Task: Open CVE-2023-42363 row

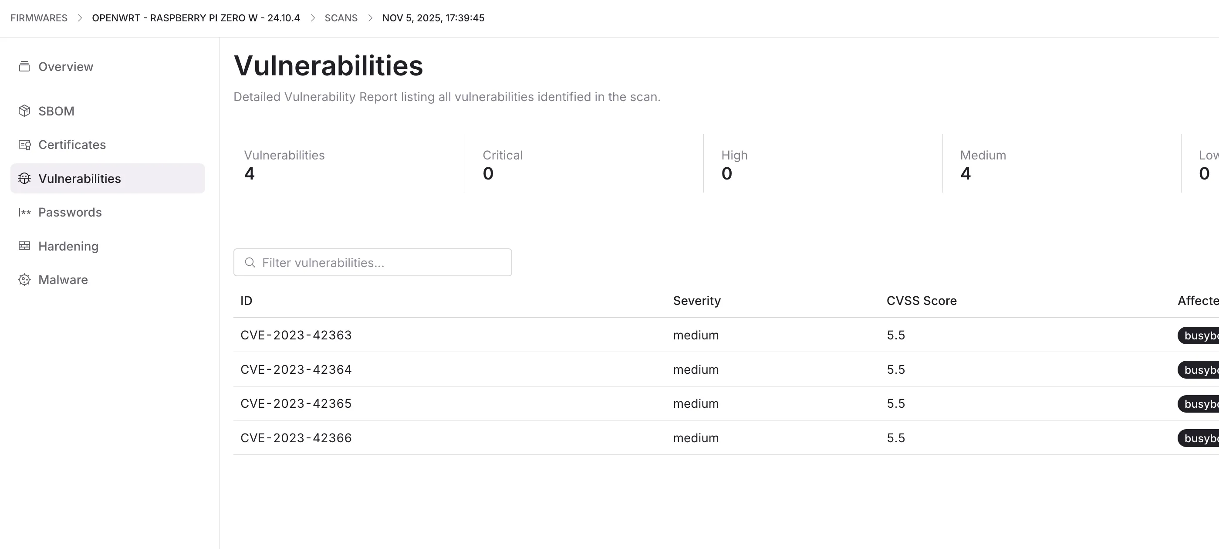Action: 296,335
